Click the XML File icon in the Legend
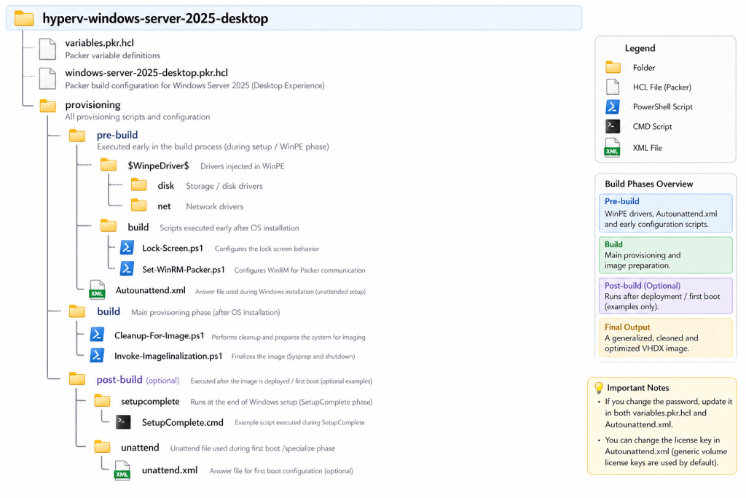 [x=613, y=147]
